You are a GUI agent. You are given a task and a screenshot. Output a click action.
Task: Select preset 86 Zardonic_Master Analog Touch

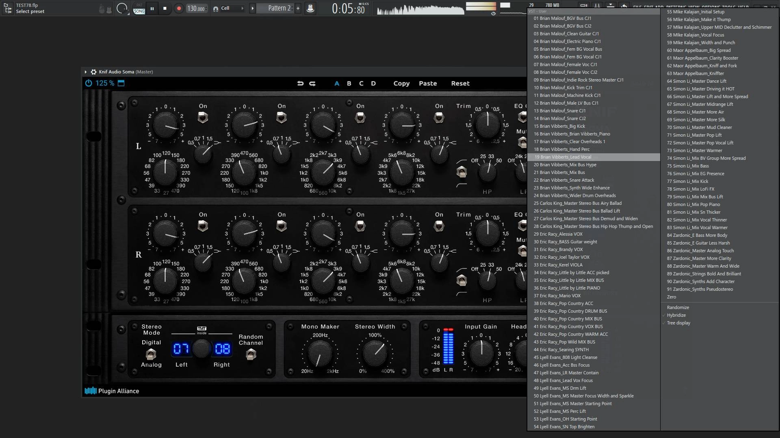719,251
